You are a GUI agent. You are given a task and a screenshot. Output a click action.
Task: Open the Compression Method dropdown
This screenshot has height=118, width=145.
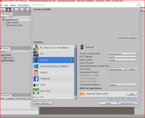[123, 85]
